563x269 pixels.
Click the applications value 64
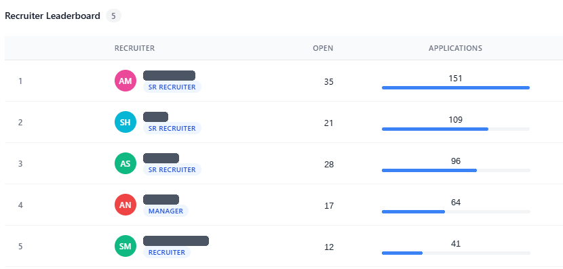pos(456,203)
